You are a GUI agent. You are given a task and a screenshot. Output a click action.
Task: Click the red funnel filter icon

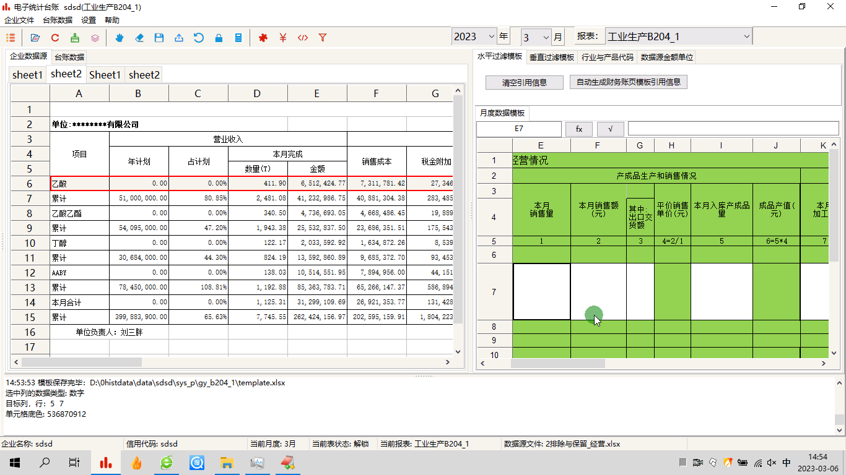323,38
